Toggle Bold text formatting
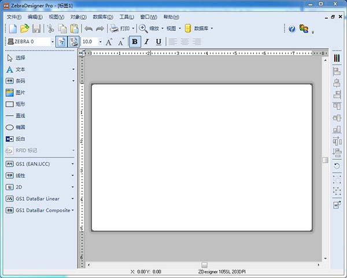This screenshot has width=347, height=278. coord(135,42)
